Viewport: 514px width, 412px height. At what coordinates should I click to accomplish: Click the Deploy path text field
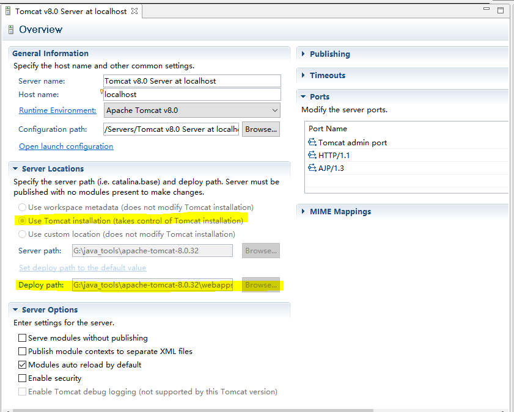pos(152,285)
